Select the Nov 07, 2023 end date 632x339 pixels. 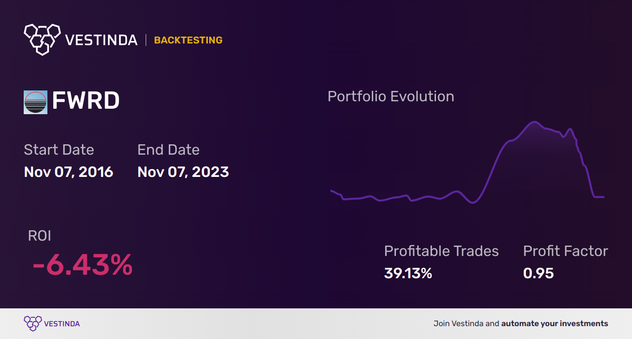[183, 172]
